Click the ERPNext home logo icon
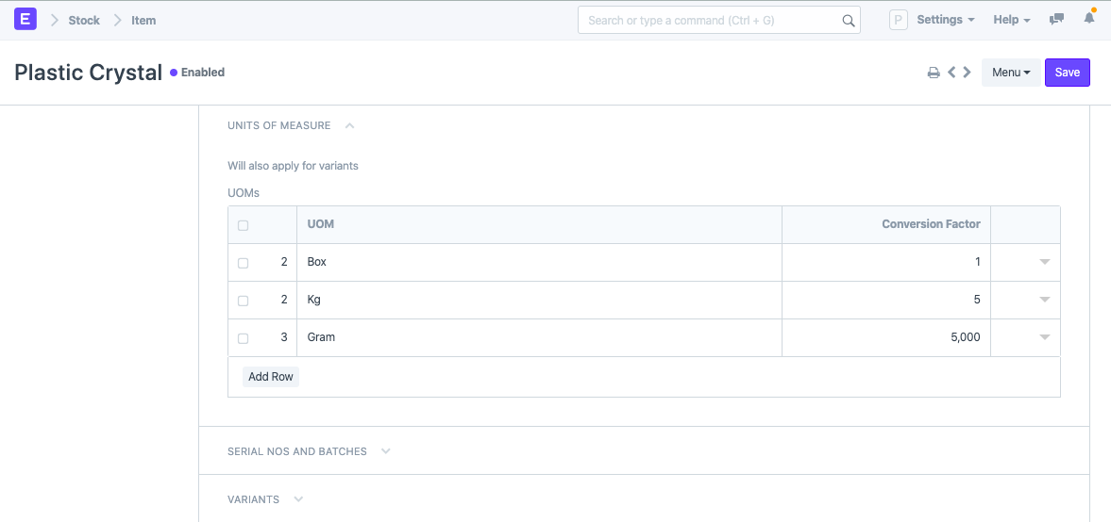 click(26, 20)
